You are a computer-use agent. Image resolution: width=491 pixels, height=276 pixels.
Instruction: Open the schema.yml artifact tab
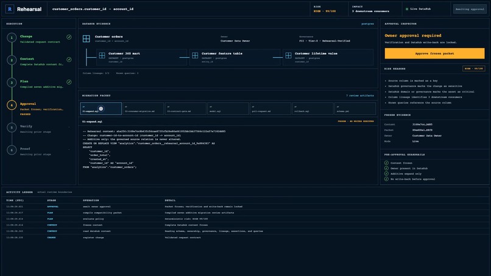click(x=355, y=108)
